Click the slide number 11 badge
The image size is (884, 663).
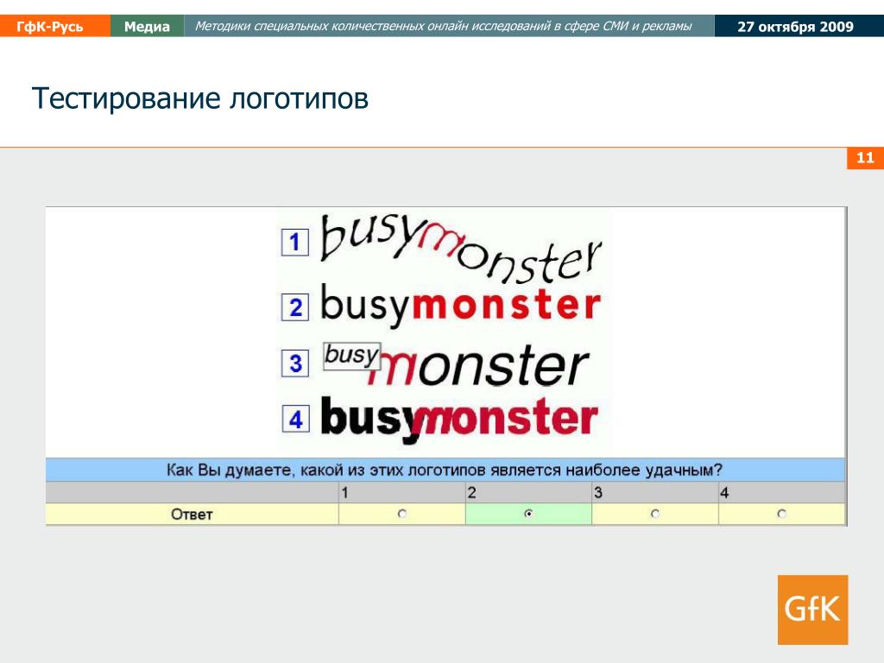pyautogui.click(x=865, y=158)
